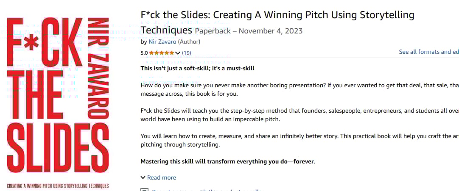Click the chevron icon beside Read more
The width and height of the screenshot is (459, 191).
[x=143, y=177]
